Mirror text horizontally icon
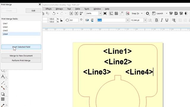This screenshot has width=190, height=107. pyautogui.click(x=87, y=20)
